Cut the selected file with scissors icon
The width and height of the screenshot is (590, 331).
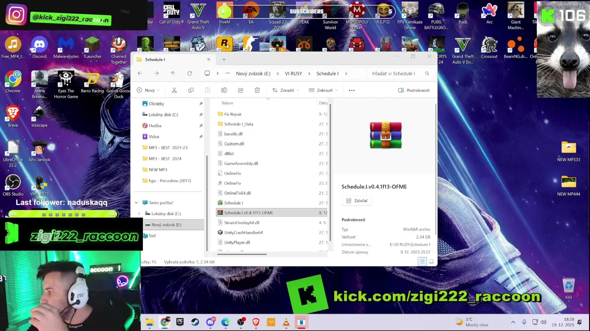(x=174, y=90)
